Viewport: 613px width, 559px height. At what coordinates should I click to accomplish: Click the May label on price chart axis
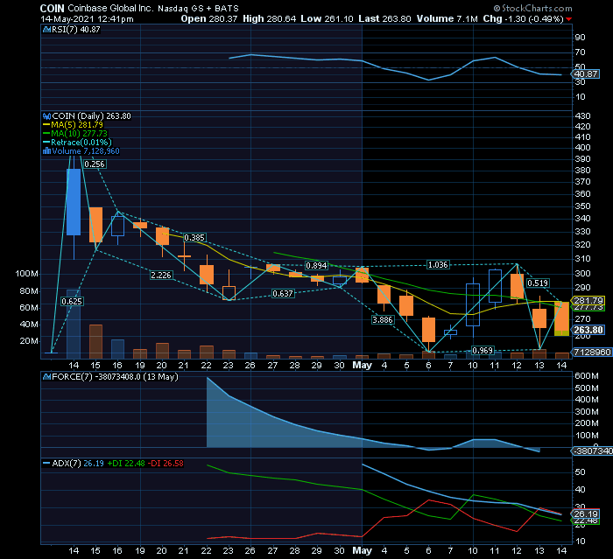click(x=362, y=365)
